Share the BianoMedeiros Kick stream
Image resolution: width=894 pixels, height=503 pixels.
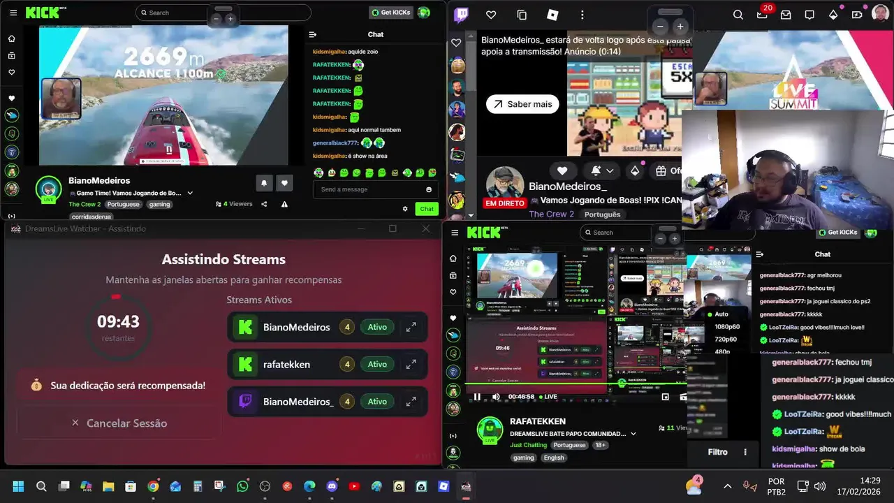coord(264,204)
